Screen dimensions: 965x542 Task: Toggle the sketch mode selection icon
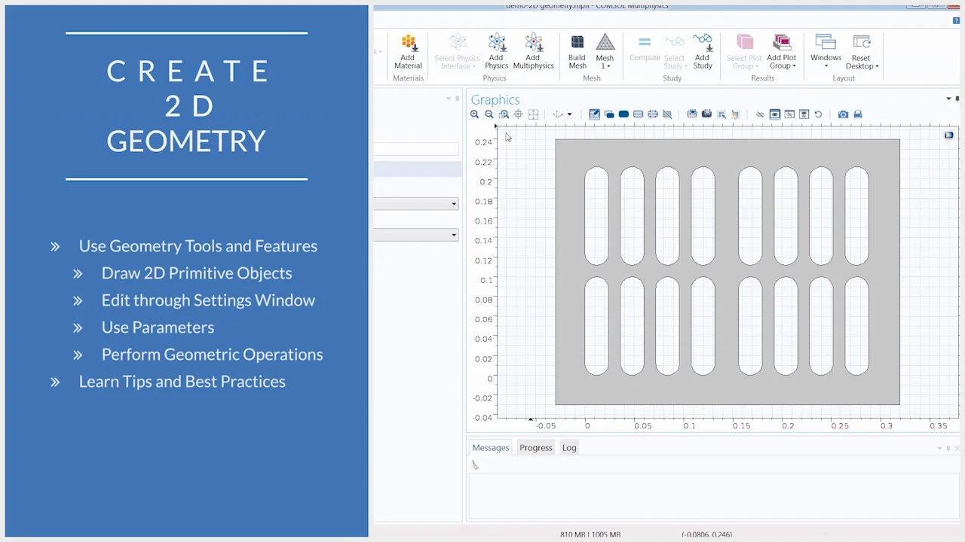[x=594, y=114]
